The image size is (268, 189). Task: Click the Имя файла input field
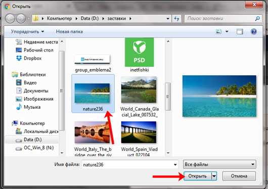pos(130,165)
